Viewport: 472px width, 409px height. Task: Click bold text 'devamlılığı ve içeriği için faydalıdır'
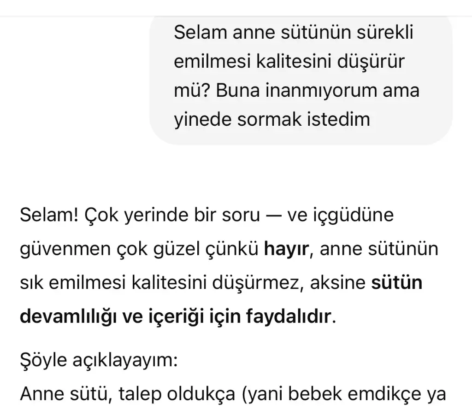pyautogui.click(x=175, y=317)
